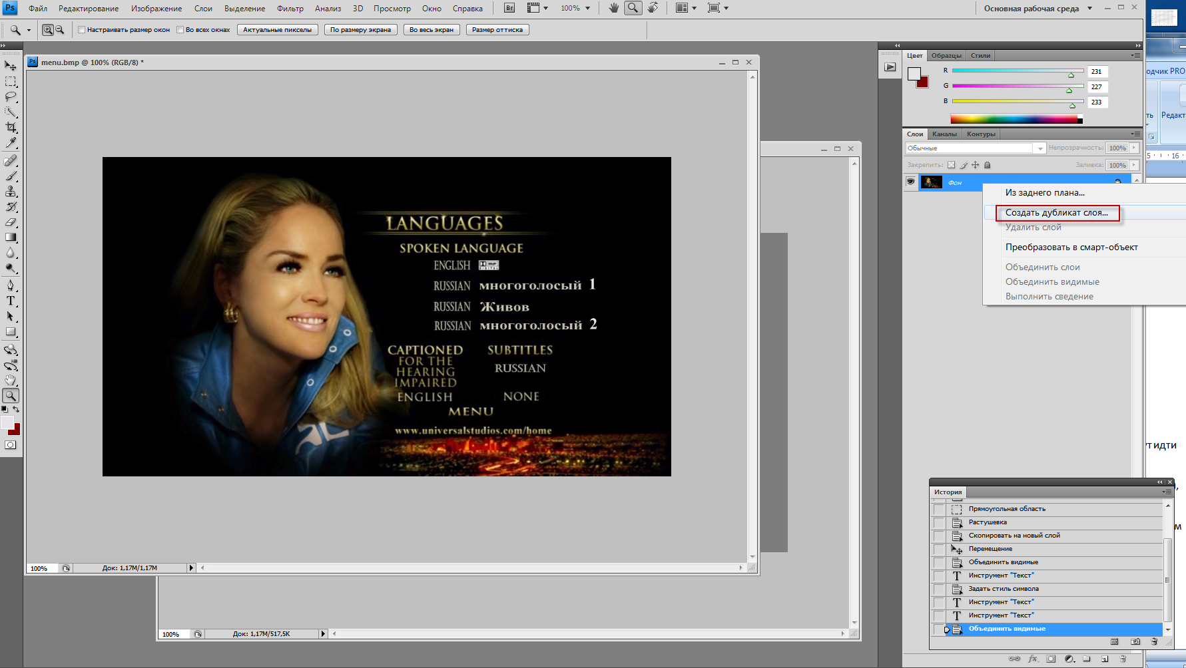Enable the resize windows to fit checkbox

[x=82, y=29]
